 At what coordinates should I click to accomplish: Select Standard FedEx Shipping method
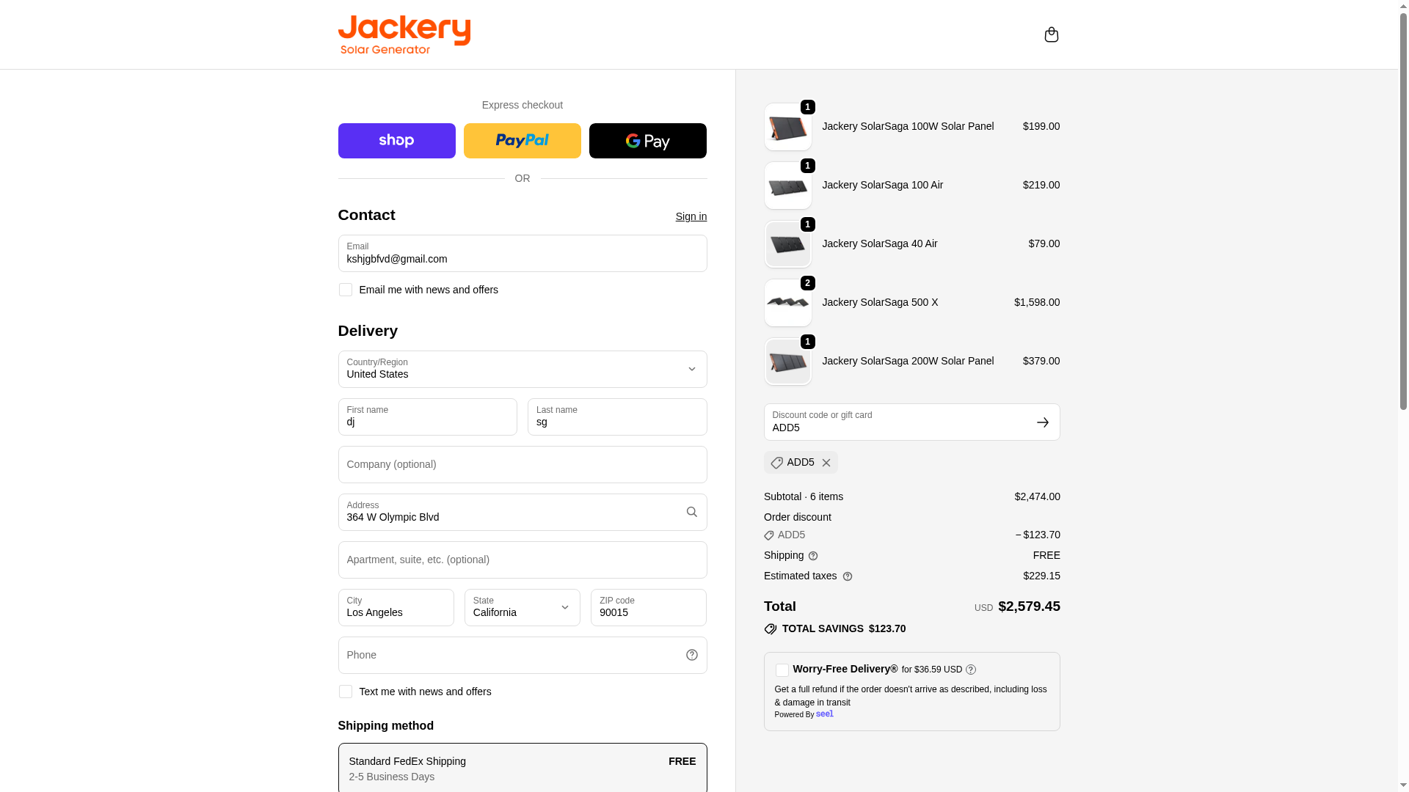pos(522,768)
